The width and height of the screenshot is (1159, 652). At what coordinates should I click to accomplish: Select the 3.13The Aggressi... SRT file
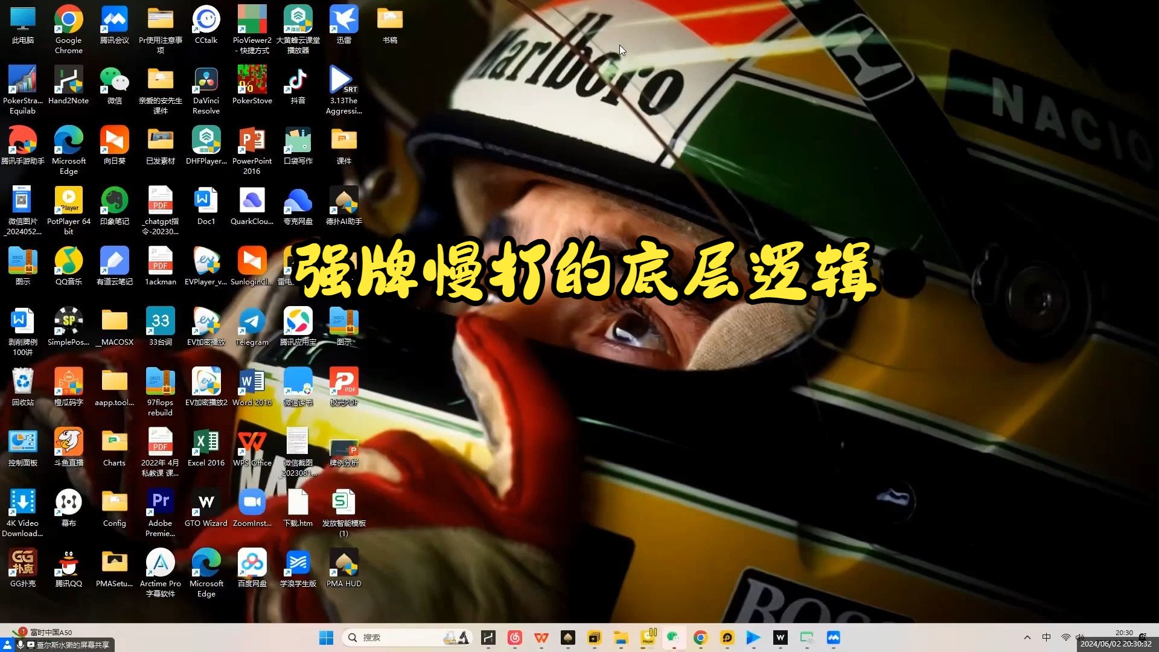point(343,90)
